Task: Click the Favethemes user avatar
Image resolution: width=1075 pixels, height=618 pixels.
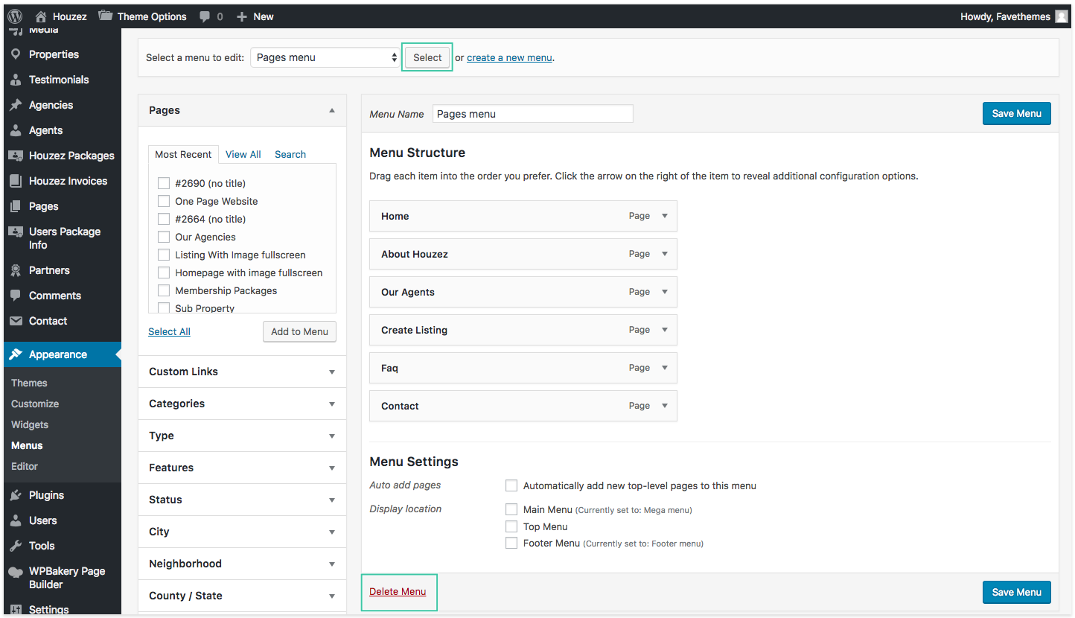Action: tap(1062, 16)
